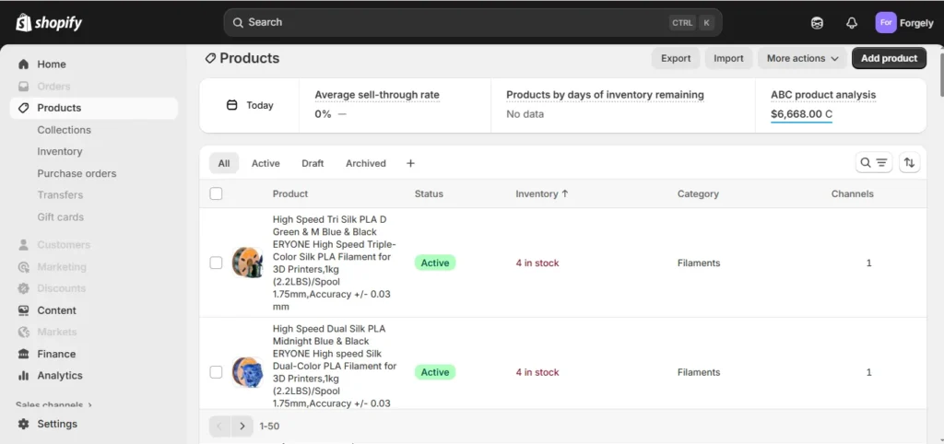This screenshot has height=444, width=944.
Task: Click Active status badge for Dual Silk row
Action: tap(435, 372)
